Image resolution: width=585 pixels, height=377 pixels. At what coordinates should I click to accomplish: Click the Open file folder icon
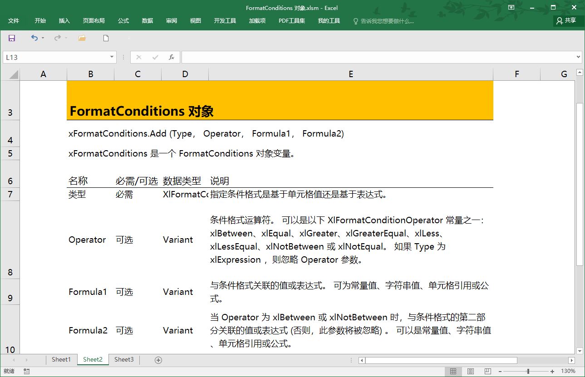coord(82,39)
